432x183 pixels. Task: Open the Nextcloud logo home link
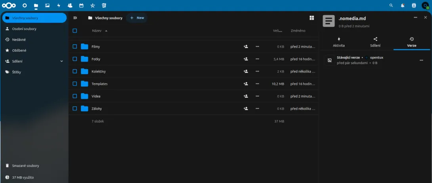(9, 6)
